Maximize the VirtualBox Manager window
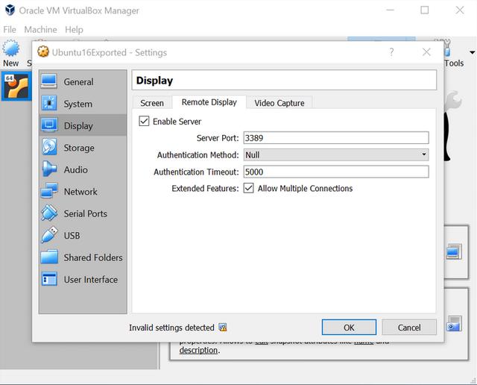Viewport: 477px width, 385px height. [x=424, y=10]
